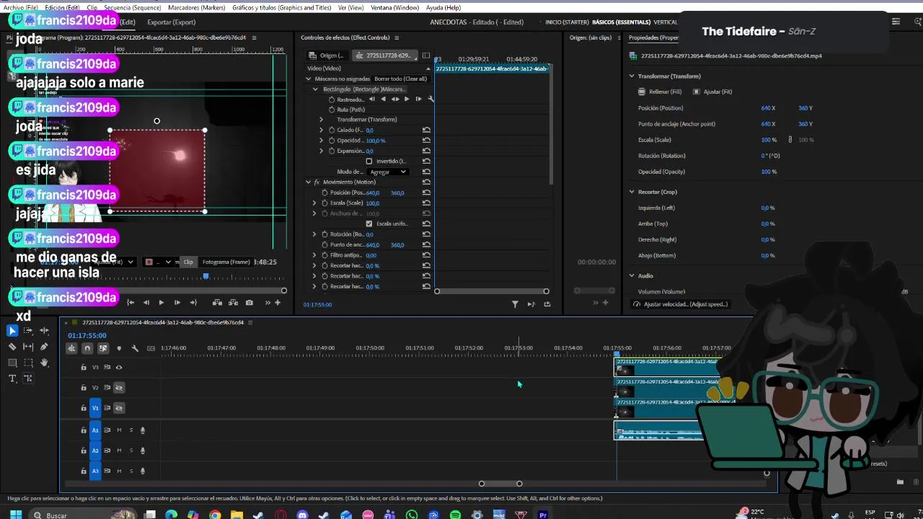Viewport: 923px width, 519px height.
Task: Collapse Rectángulo (Rectangle) mask section
Action: tap(315, 89)
